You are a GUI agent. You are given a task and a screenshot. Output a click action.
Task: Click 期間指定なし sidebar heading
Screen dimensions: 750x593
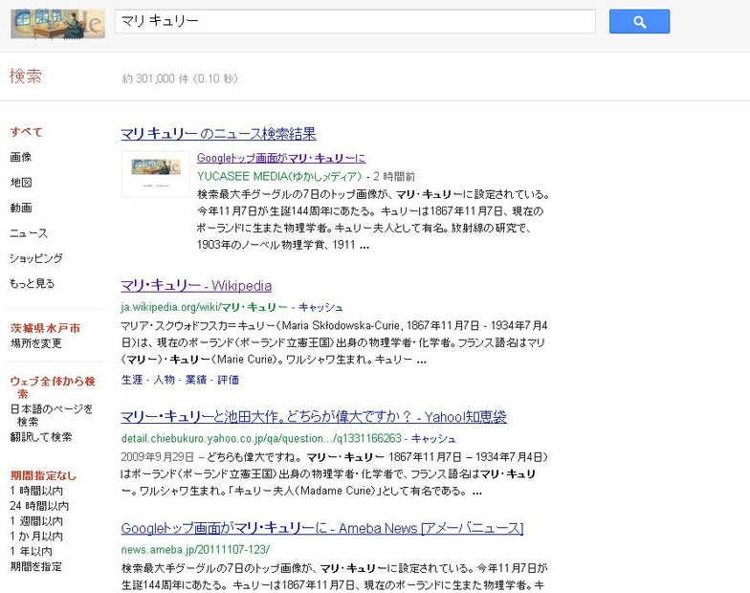click(x=43, y=475)
